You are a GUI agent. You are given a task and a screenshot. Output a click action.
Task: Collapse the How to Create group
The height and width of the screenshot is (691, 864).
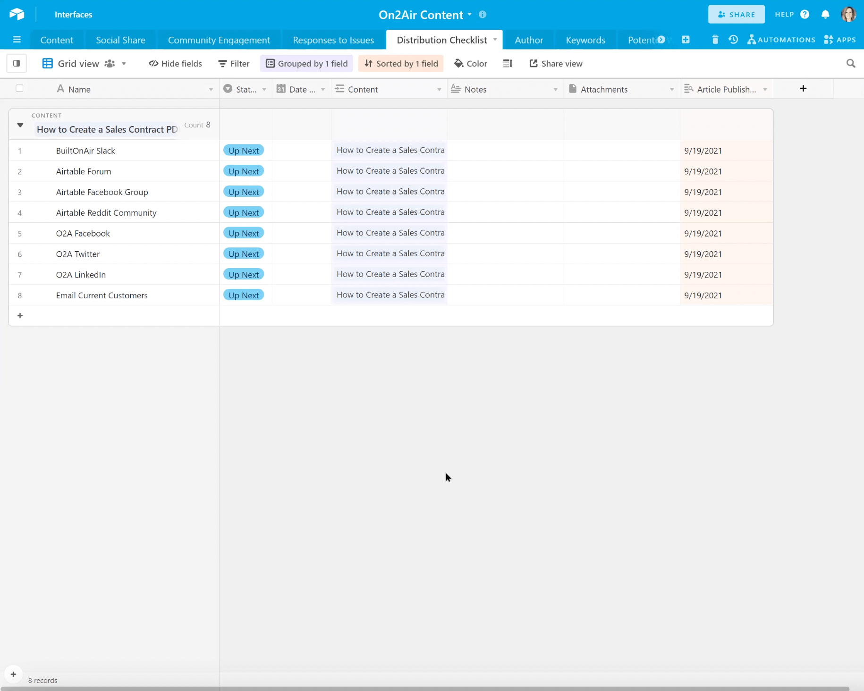coord(20,125)
